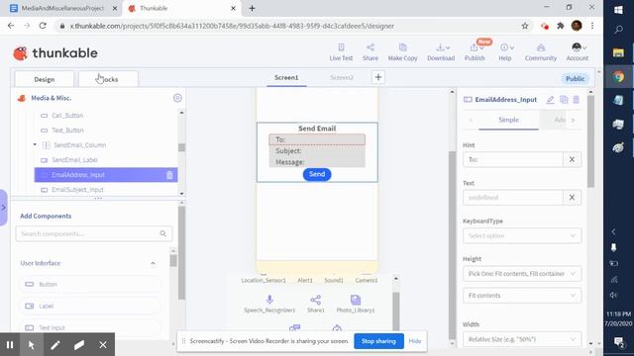Open the Publish menu
Image resolution: width=634 pixels, height=356 pixels.
click(x=475, y=52)
